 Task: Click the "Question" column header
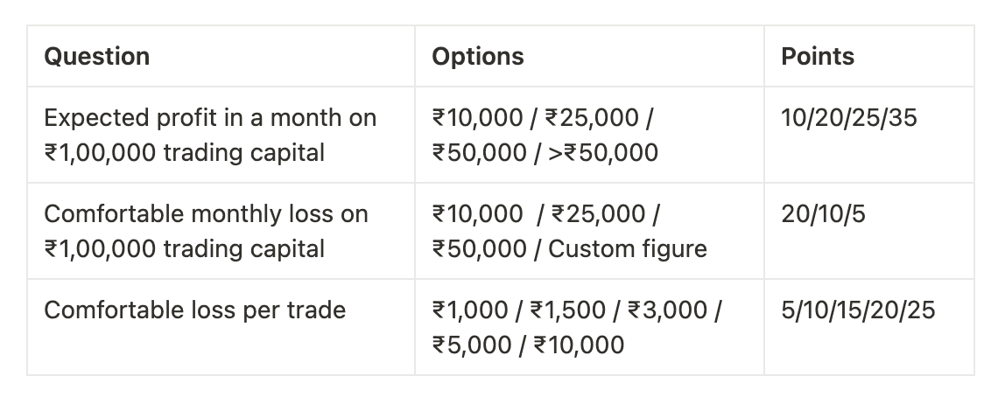[97, 57]
